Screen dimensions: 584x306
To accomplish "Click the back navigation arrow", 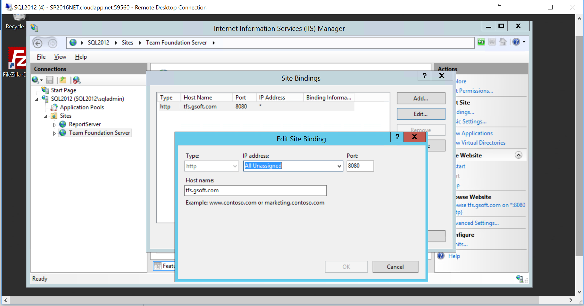I will coord(37,43).
